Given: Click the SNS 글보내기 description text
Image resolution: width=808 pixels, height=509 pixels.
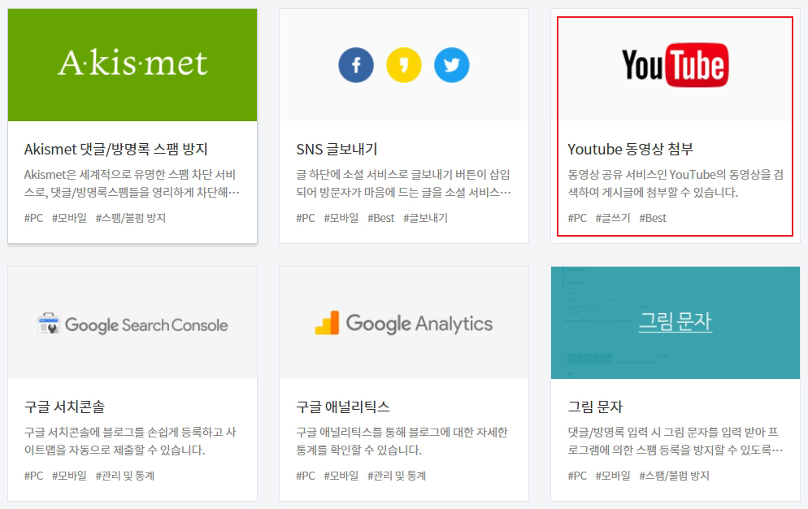Looking at the screenshot, I should coord(403,184).
